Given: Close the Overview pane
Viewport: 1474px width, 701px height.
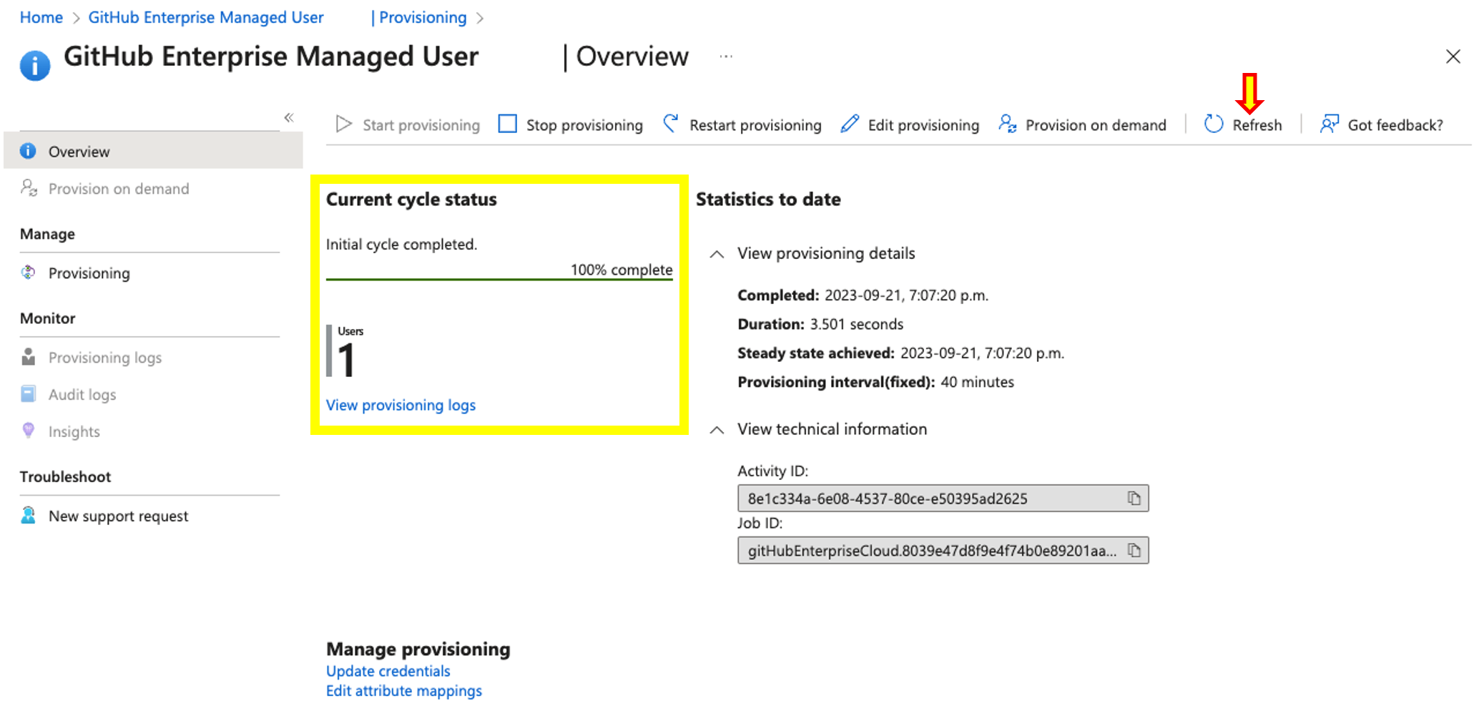Looking at the screenshot, I should (x=1453, y=57).
